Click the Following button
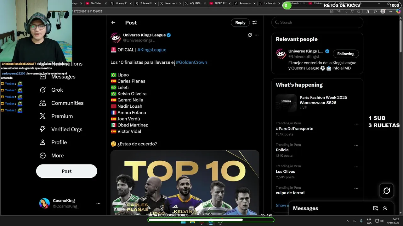The image size is (403, 226). pos(346,54)
